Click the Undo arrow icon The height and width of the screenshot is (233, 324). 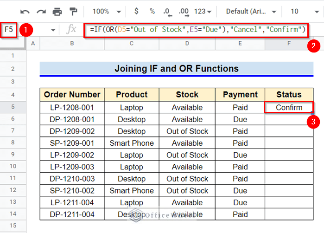pos(25,12)
